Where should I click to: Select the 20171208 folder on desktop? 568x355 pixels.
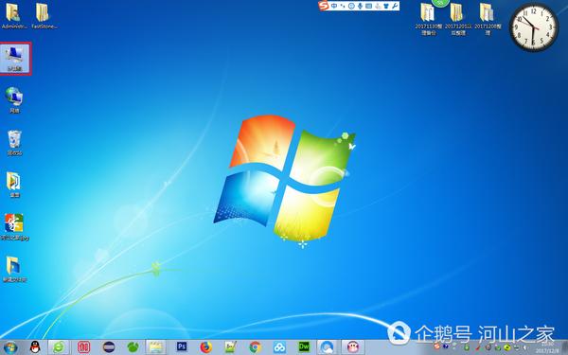(x=488, y=19)
